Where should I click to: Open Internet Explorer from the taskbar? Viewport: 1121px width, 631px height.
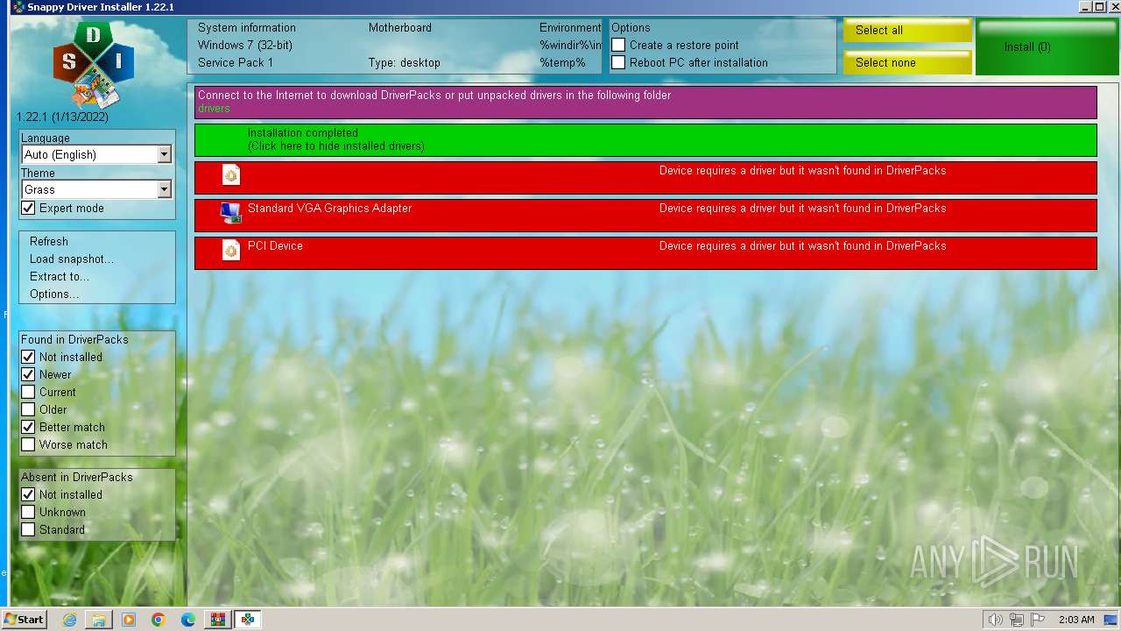pyautogui.click(x=70, y=620)
